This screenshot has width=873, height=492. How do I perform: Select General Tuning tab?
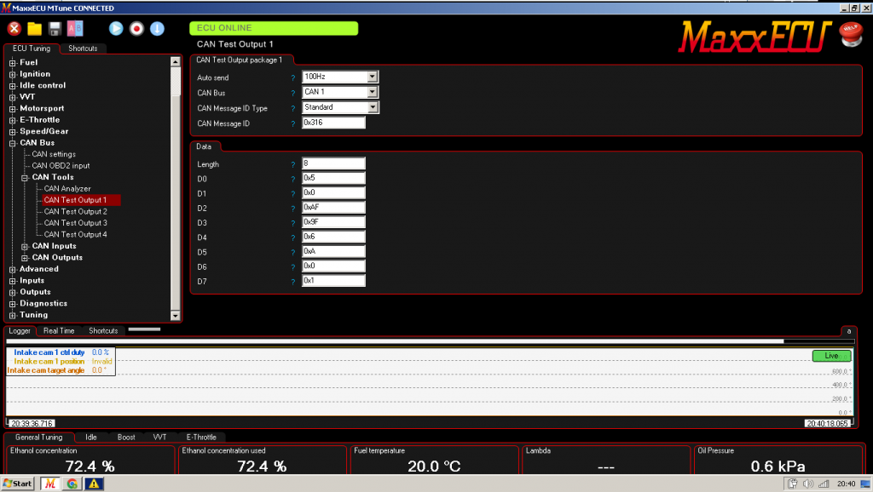pos(38,437)
